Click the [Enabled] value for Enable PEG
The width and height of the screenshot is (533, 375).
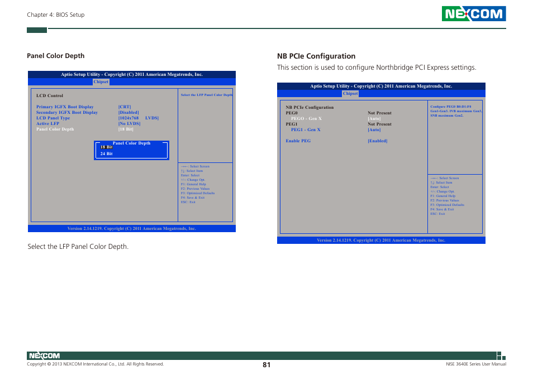[x=377, y=141]
